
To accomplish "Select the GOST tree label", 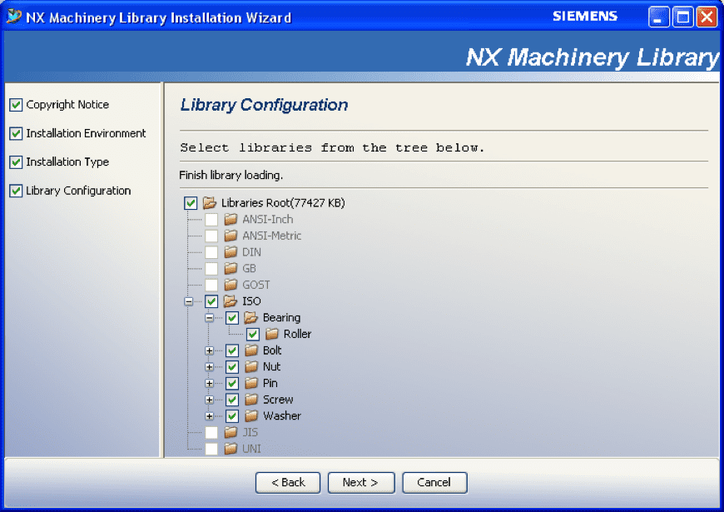I will pos(256,285).
